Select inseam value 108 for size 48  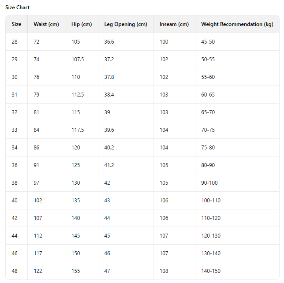click(164, 271)
